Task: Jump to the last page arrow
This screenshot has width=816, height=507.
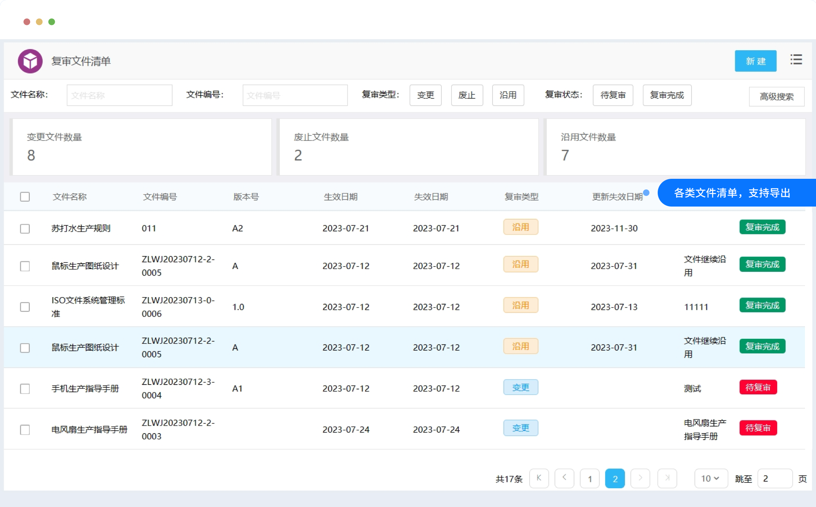Action: pos(667,478)
